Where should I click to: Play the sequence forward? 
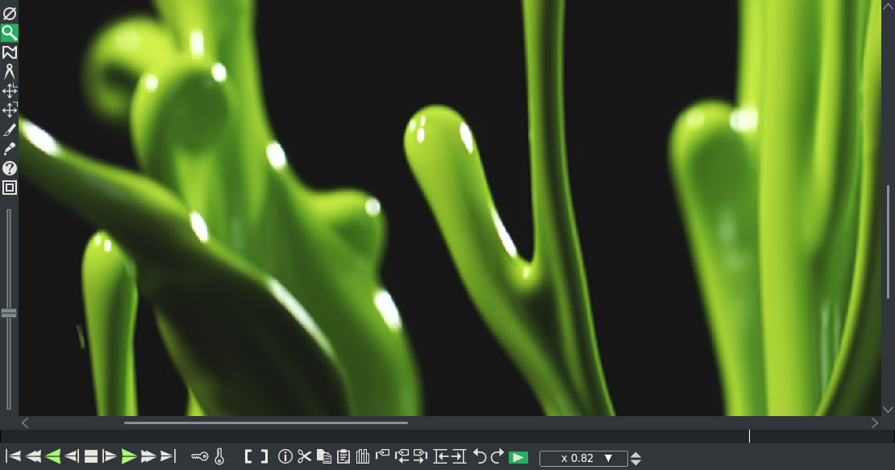point(131,456)
